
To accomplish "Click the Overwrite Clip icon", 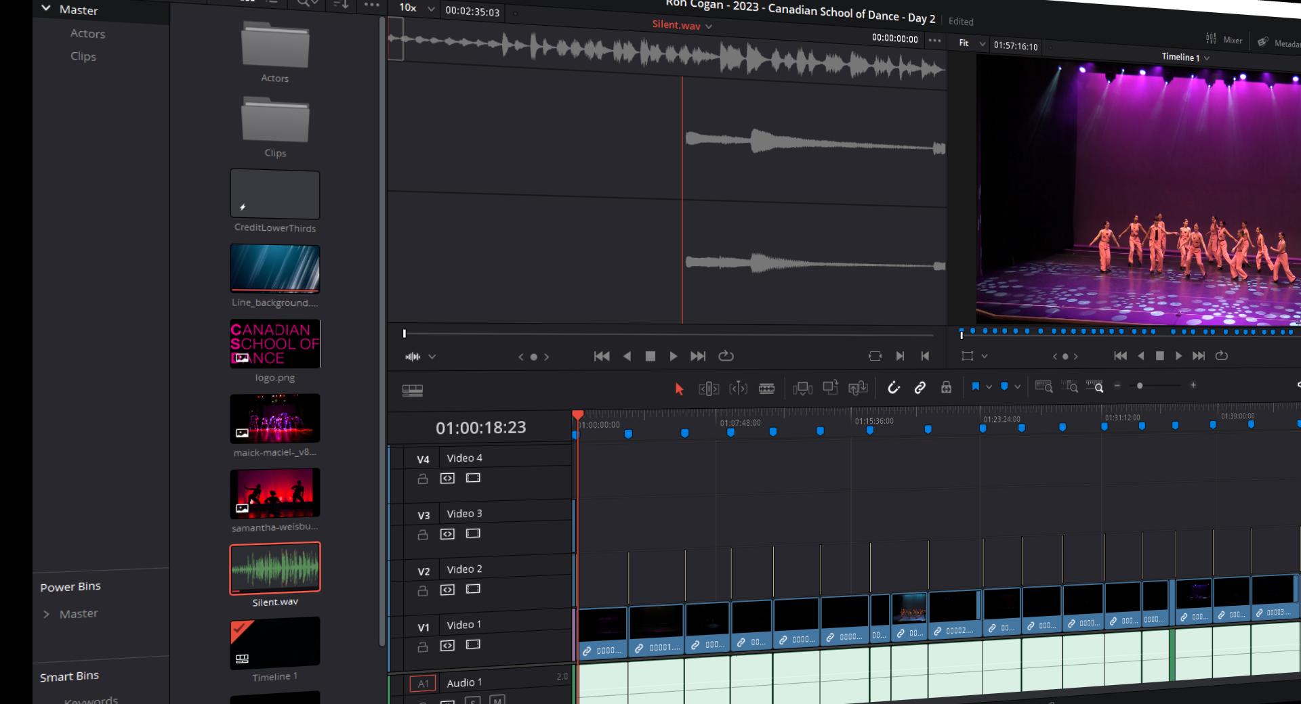I will point(830,387).
